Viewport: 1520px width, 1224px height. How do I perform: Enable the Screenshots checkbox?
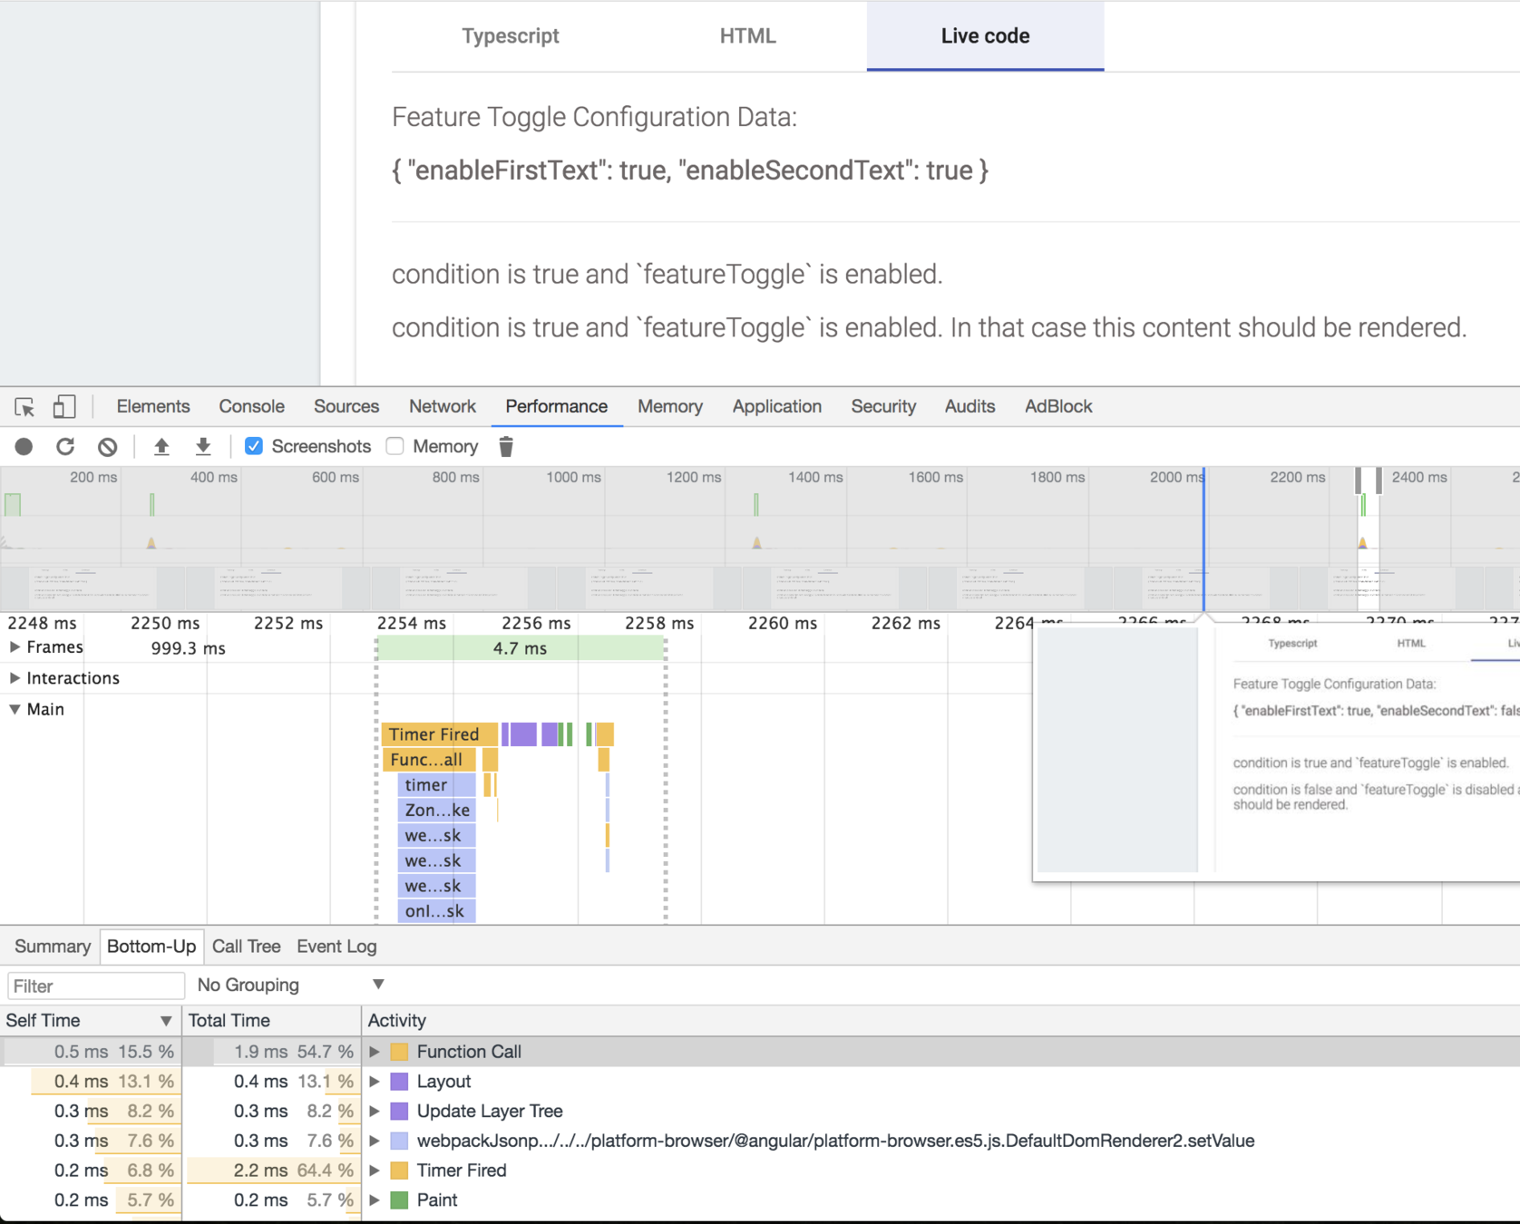pyautogui.click(x=254, y=446)
